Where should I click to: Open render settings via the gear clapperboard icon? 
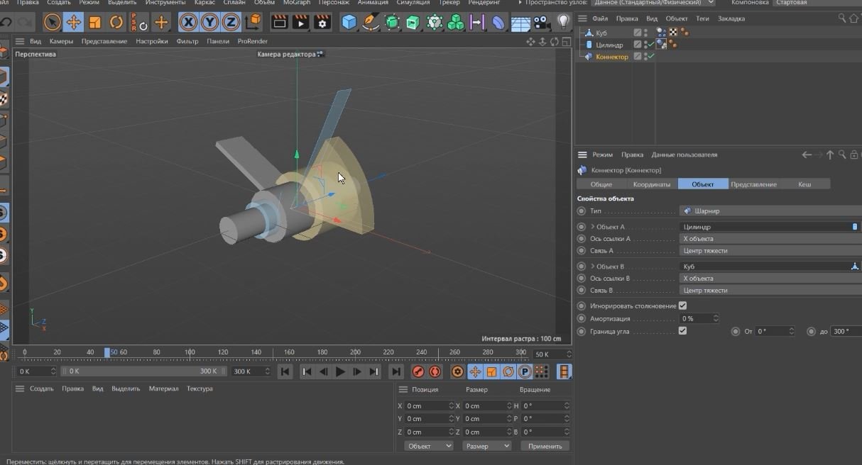click(x=322, y=23)
